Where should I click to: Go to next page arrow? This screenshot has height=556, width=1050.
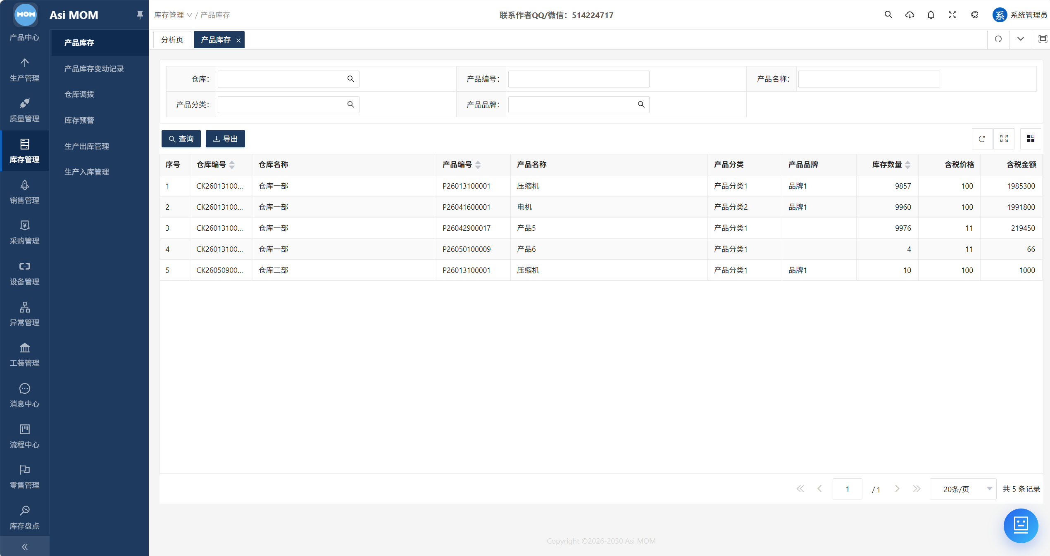pos(897,489)
